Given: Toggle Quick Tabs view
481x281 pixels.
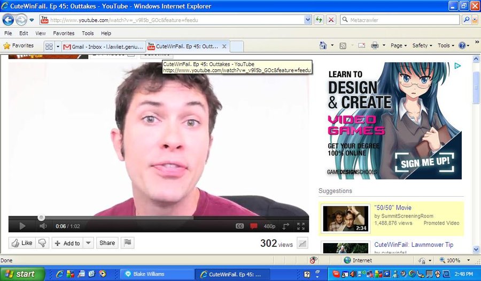Looking at the screenshot, I should pyautogui.click(x=49, y=46).
